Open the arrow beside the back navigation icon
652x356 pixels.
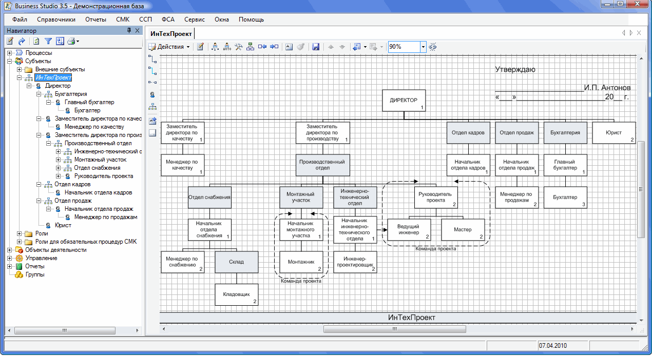pos(365,47)
